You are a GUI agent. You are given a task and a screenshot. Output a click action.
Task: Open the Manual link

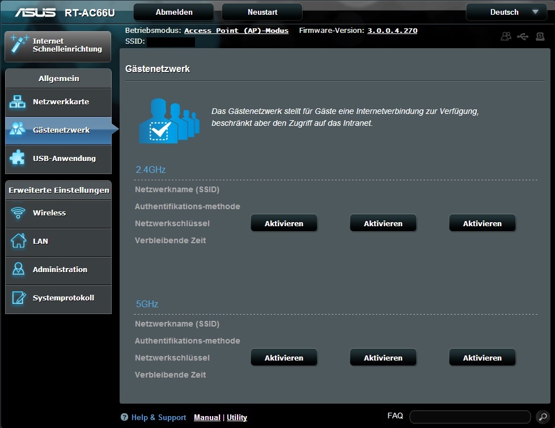[207, 417]
